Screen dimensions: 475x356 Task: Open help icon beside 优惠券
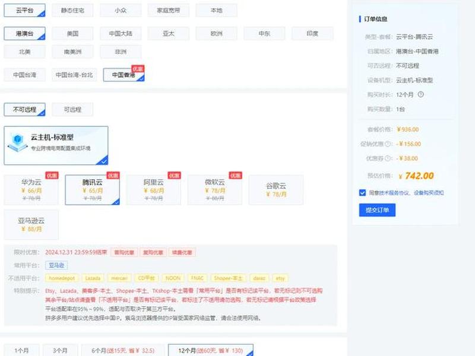(388, 158)
